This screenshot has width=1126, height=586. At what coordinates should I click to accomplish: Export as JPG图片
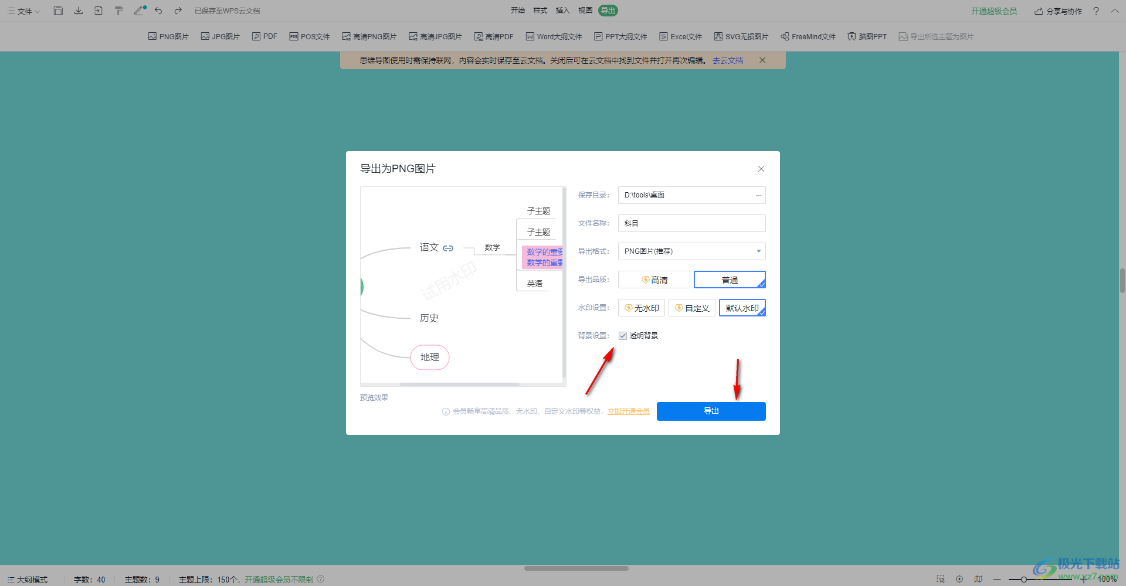click(x=220, y=36)
